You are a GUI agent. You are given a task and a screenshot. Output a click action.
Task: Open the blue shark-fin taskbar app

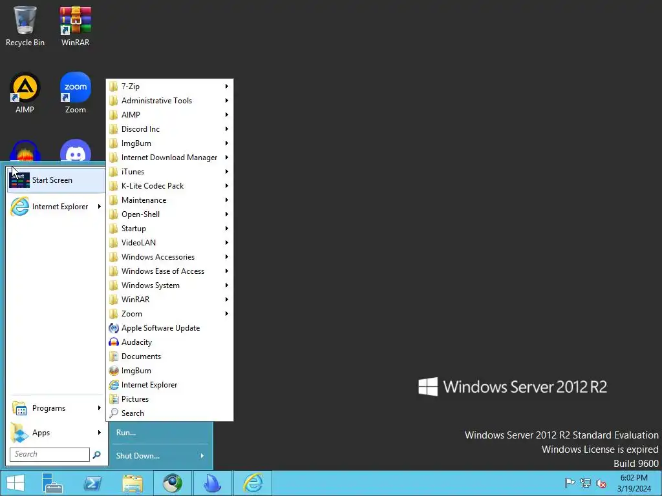coord(212,483)
